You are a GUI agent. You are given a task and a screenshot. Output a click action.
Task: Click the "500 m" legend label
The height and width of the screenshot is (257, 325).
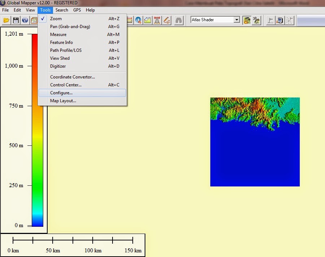(16, 145)
